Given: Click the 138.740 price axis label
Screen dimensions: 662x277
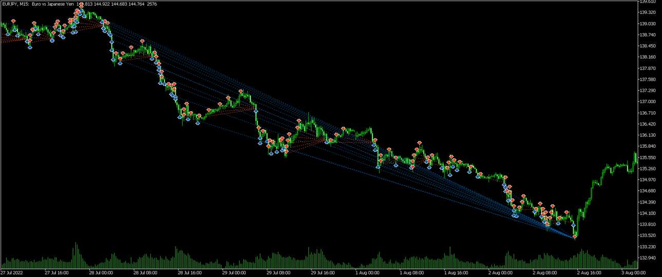Looking at the screenshot, I should (x=647, y=35).
